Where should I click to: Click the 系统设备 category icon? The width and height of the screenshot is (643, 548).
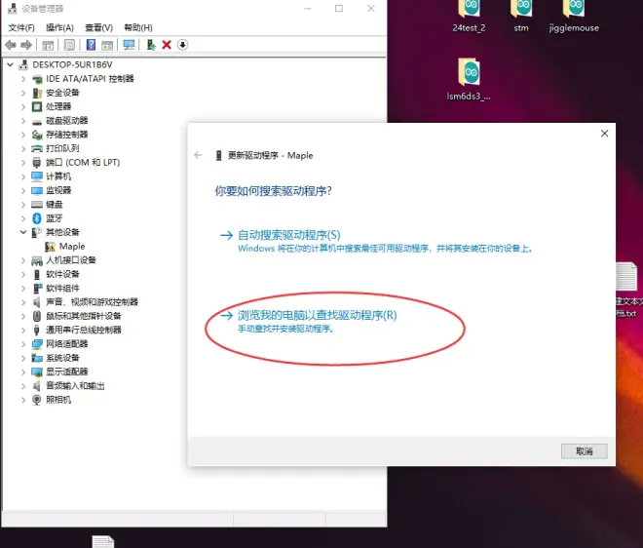[37, 358]
